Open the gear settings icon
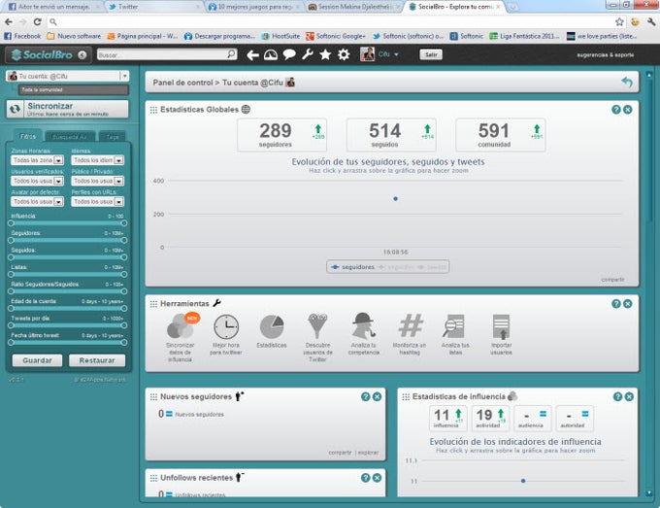660x508 pixels. (344, 54)
